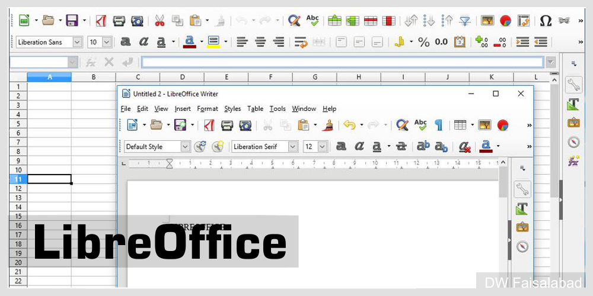Toggle Italic in Writer formatting toolbar

click(x=359, y=146)
